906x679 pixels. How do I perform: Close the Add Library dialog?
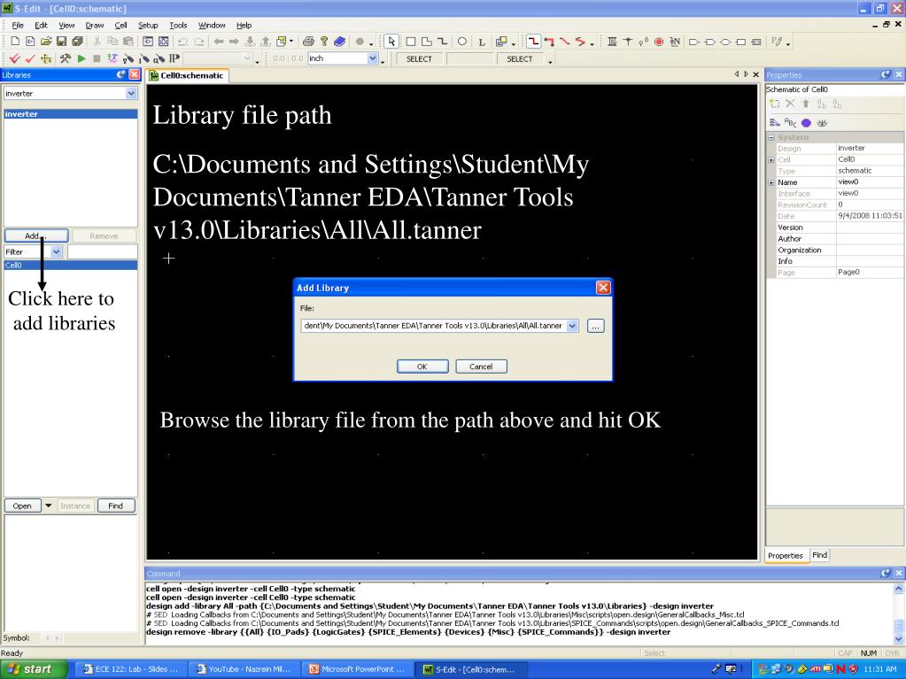[x=603, y=288]
